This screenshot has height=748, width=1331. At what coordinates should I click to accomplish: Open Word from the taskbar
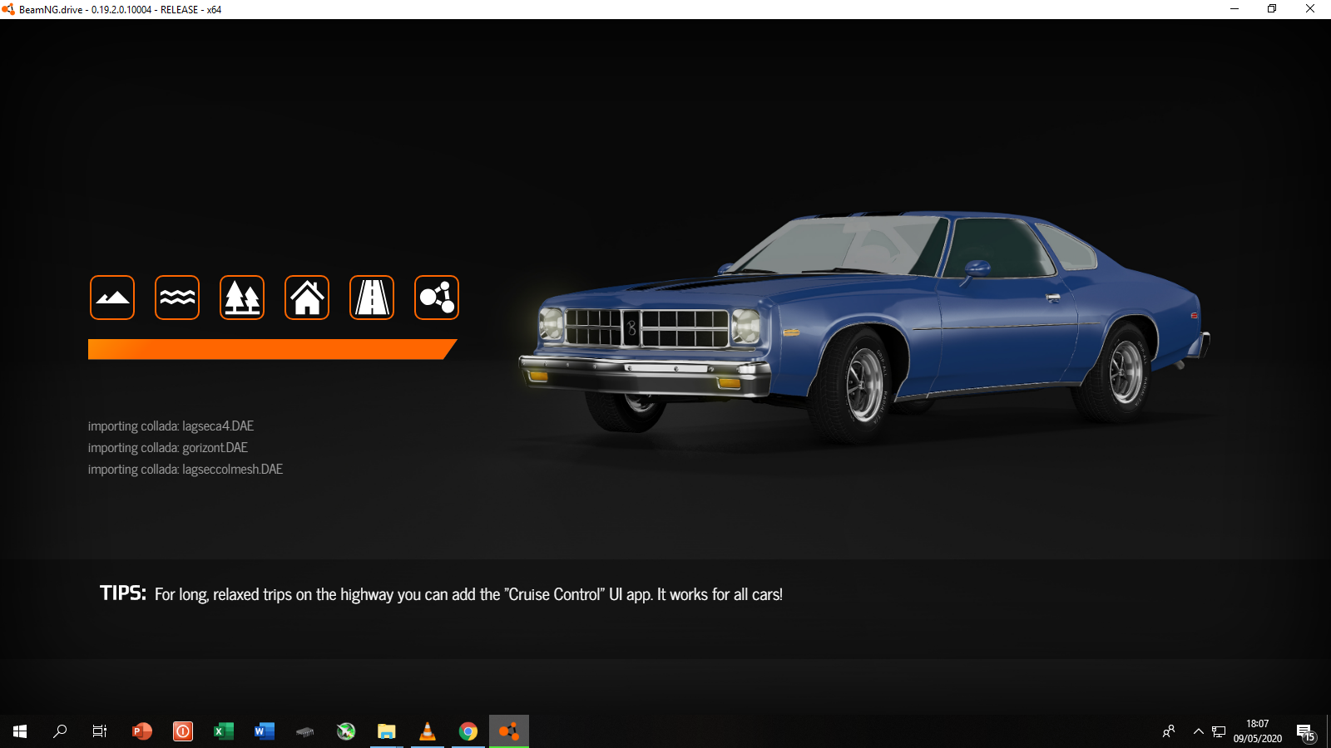pyautogui.click(x=265, y=731)
